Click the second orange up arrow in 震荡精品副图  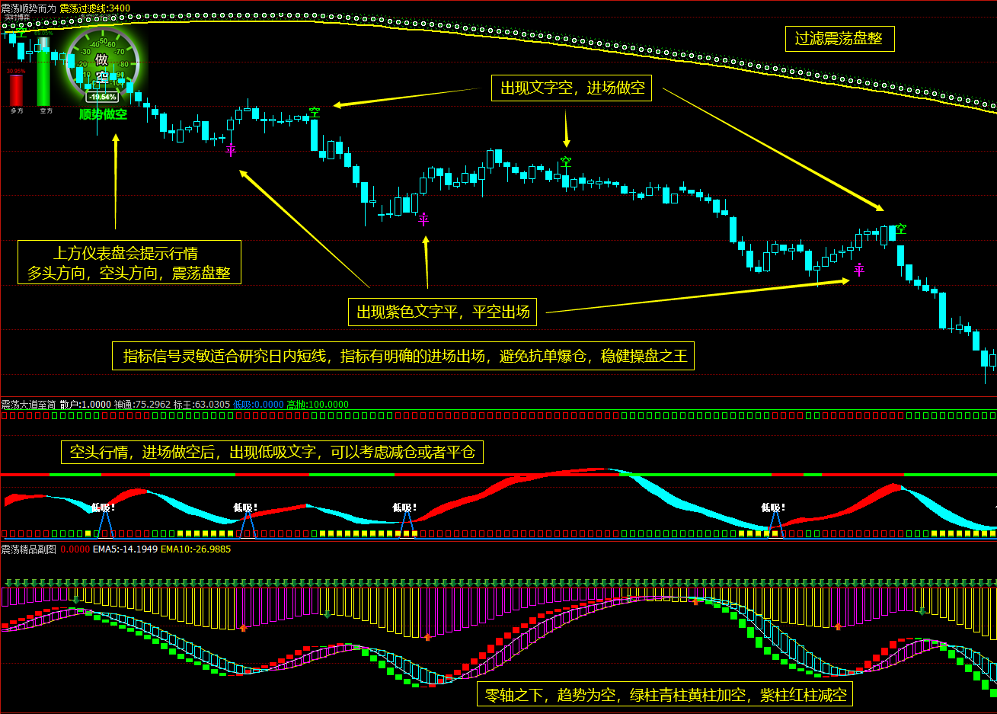coord(427,636)
